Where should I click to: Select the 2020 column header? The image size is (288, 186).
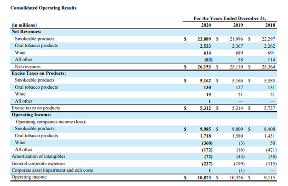coord(206,25)
